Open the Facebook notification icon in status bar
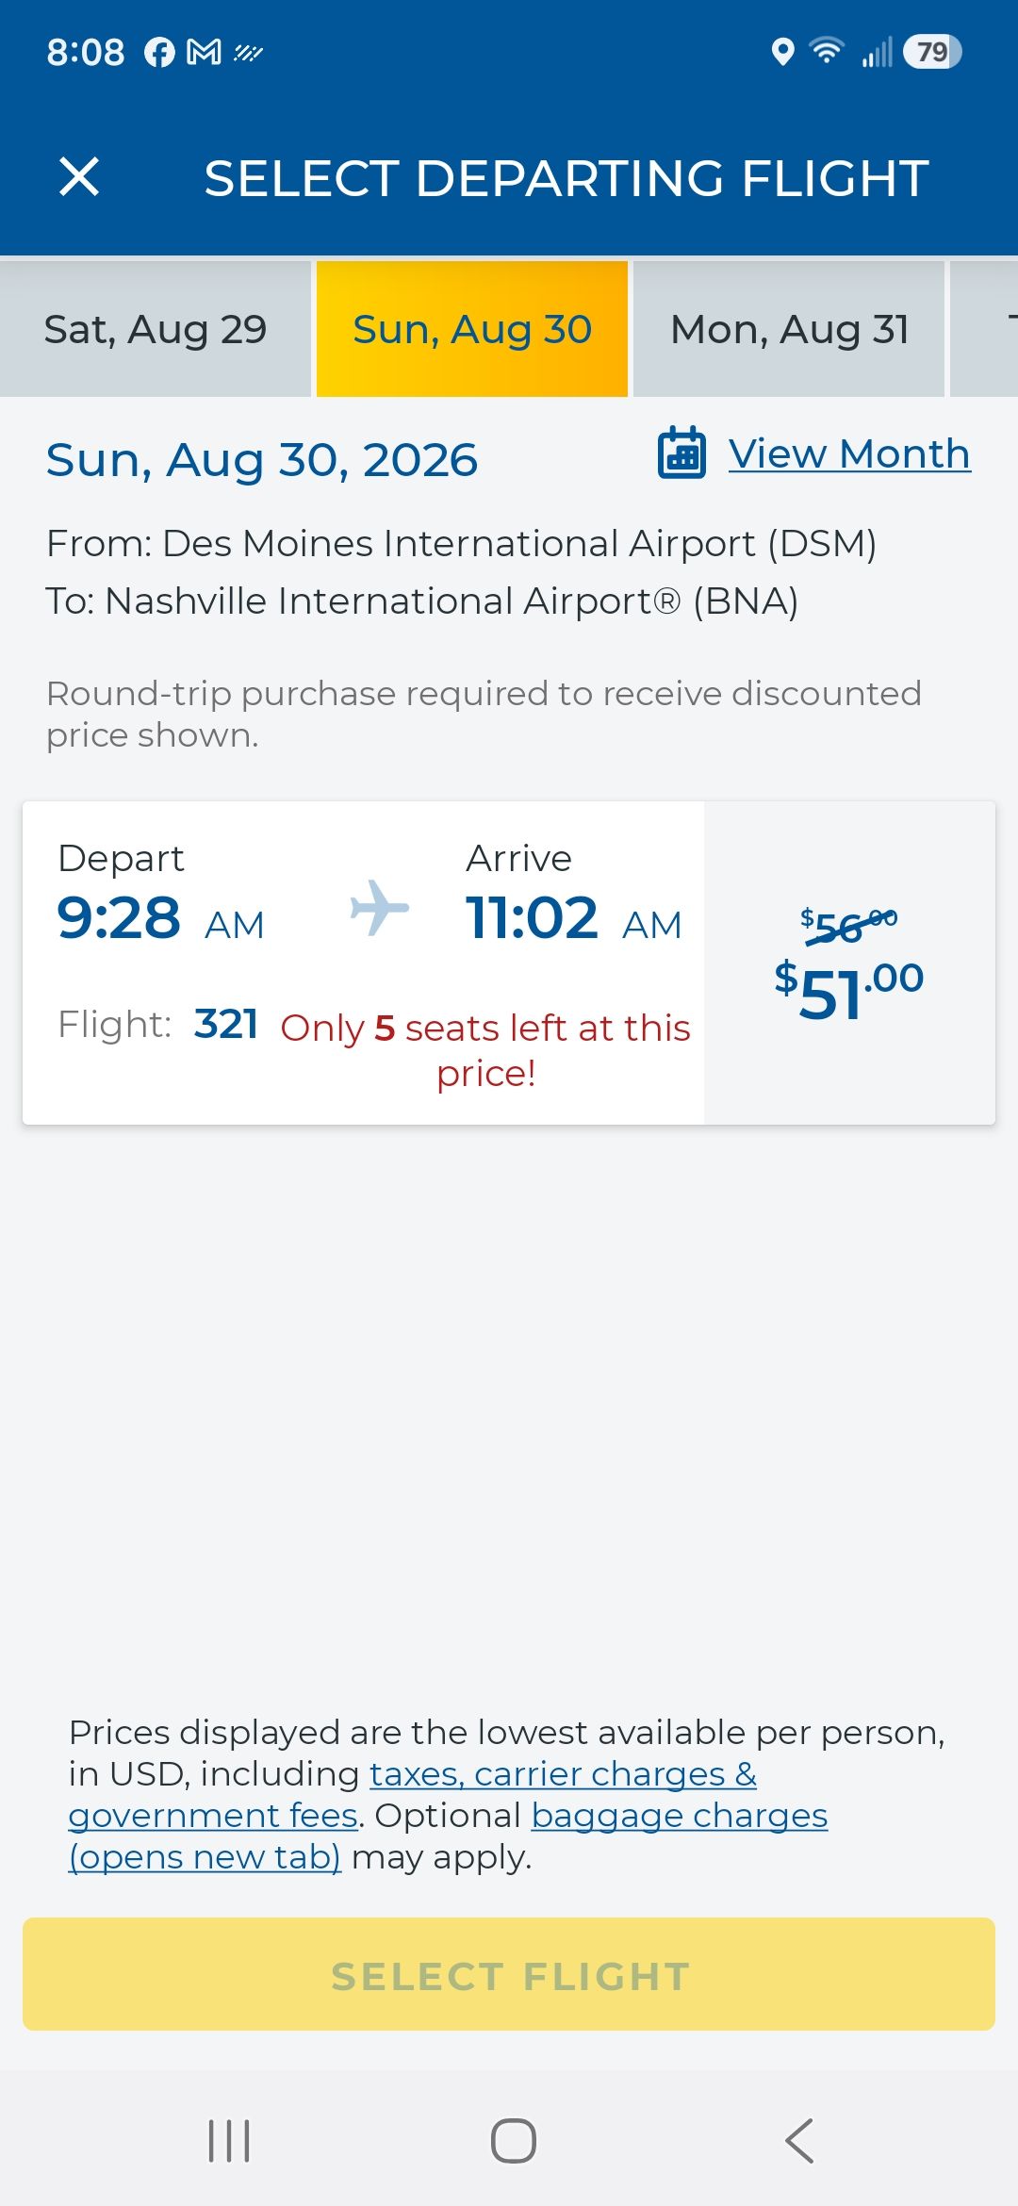Viewport: 1018px width, 2206px height. tap(159, 52)
